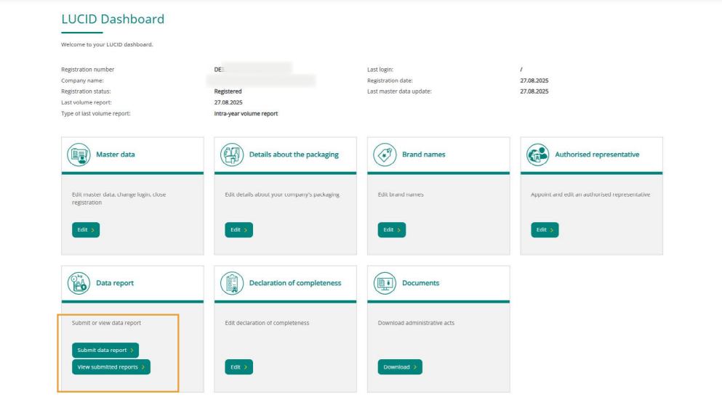
Task: Click the Type of last volume report label
Action: 96,113
